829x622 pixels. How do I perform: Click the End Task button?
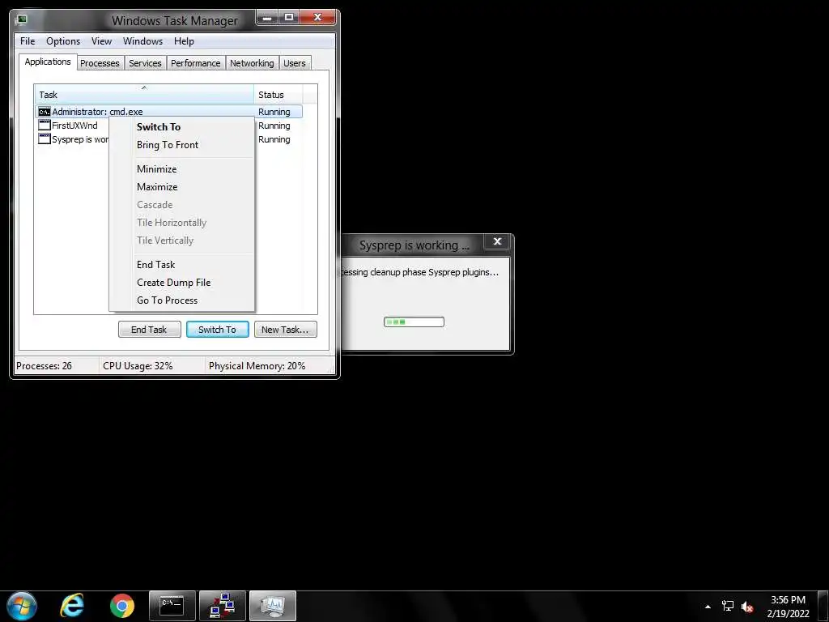point(149,330)
